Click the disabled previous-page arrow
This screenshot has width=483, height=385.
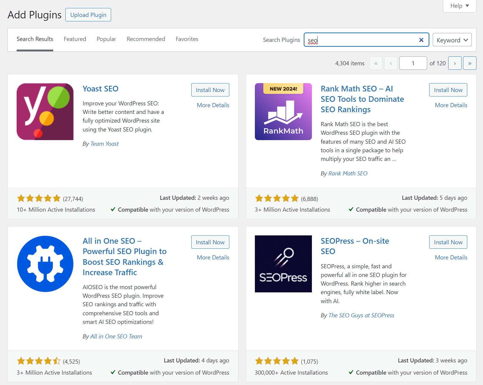click(391, 63)
